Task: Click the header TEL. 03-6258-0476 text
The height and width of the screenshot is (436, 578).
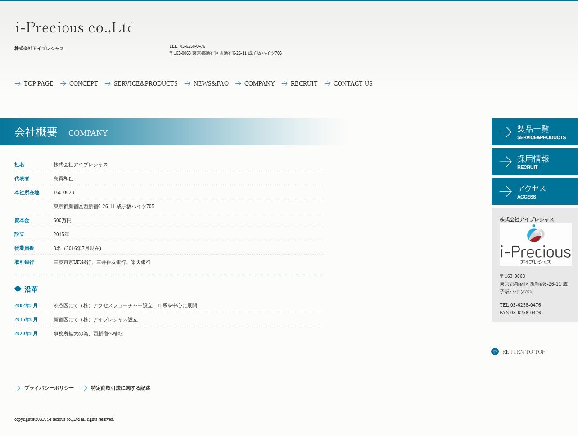Action: click(x=187, y=46)
